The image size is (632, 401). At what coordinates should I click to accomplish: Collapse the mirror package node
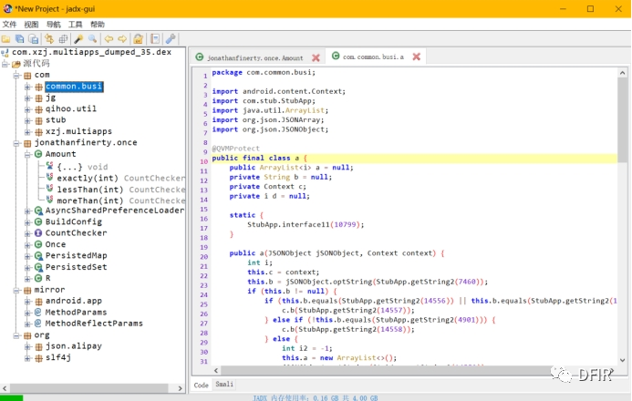[x=16, y=290]
